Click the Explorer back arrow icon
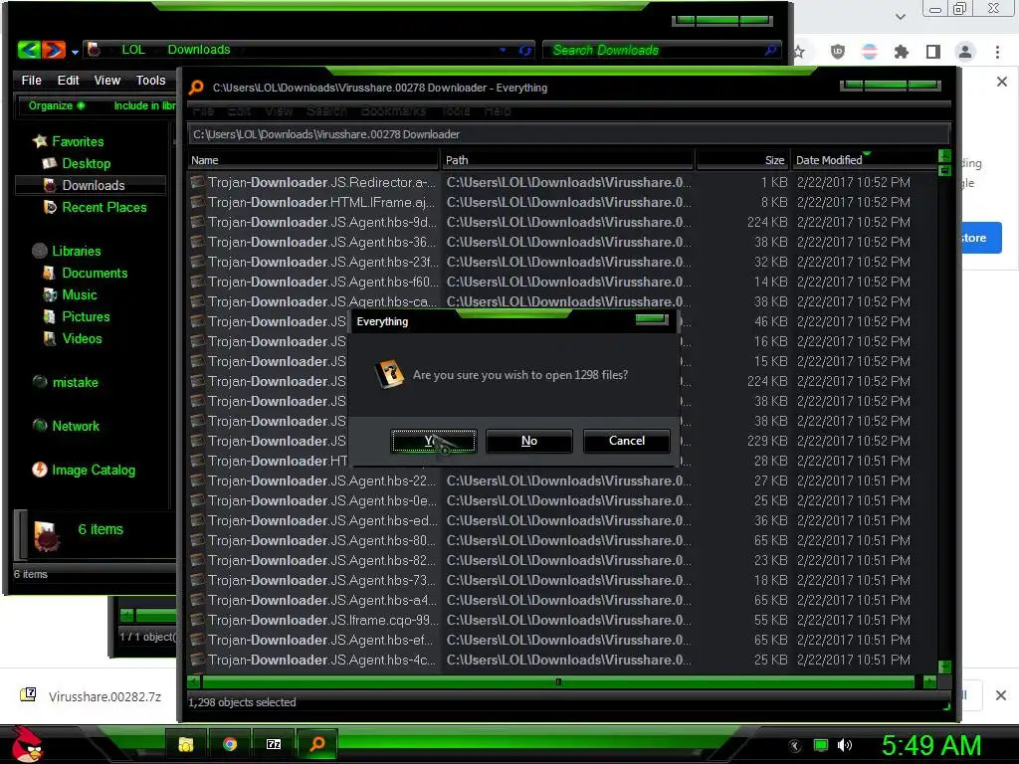The width and height of the screenshot is (1019, 764). click(29, 50)
